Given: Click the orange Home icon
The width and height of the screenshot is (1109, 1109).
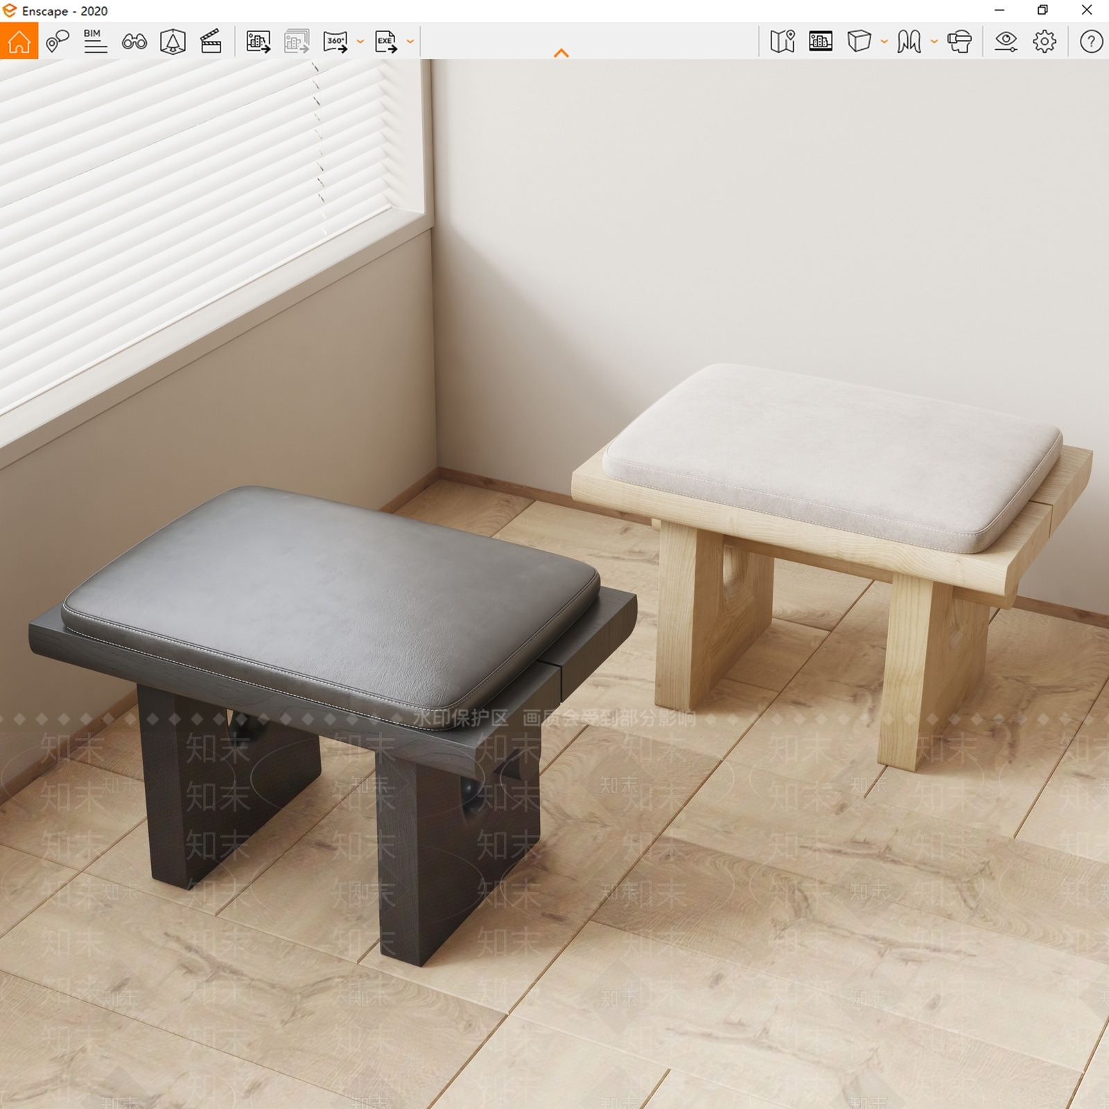Looking at the screenshot, I should [x=19, y=41].
